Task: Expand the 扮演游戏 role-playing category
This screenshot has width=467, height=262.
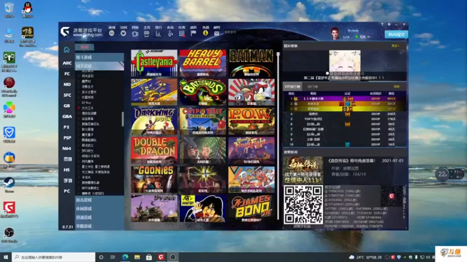Action: point(99,217)
